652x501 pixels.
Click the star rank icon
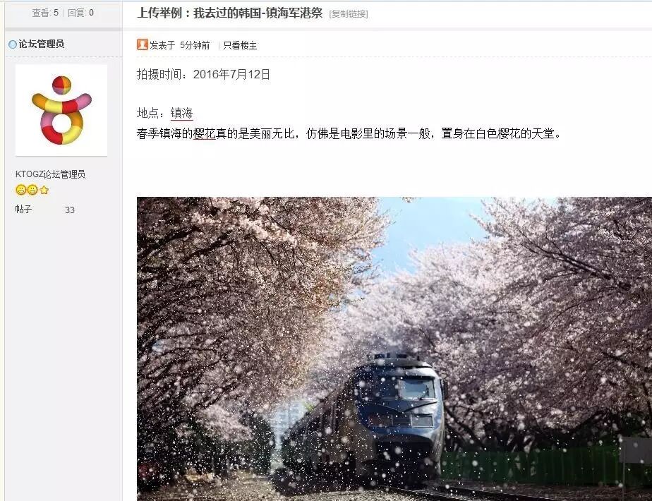click(x=44, y=190)
